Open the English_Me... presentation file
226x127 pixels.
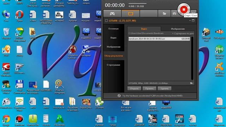(x=86, y=104)
